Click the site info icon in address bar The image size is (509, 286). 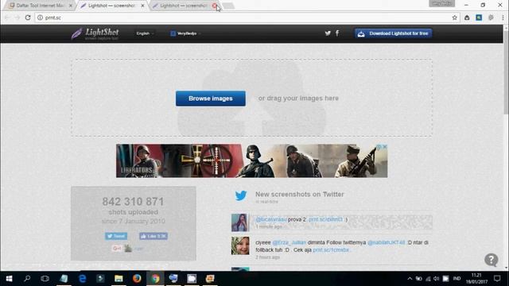40,17
